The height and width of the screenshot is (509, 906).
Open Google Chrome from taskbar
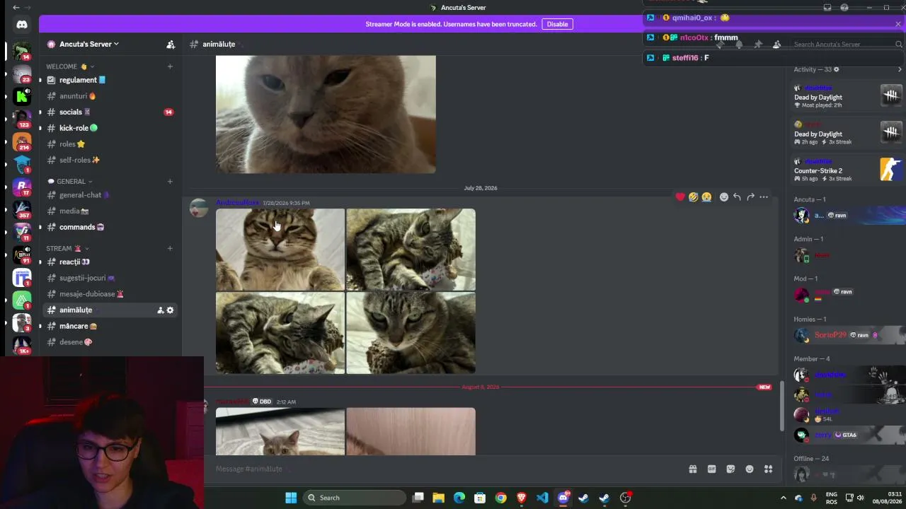click(x=501, y=498)
